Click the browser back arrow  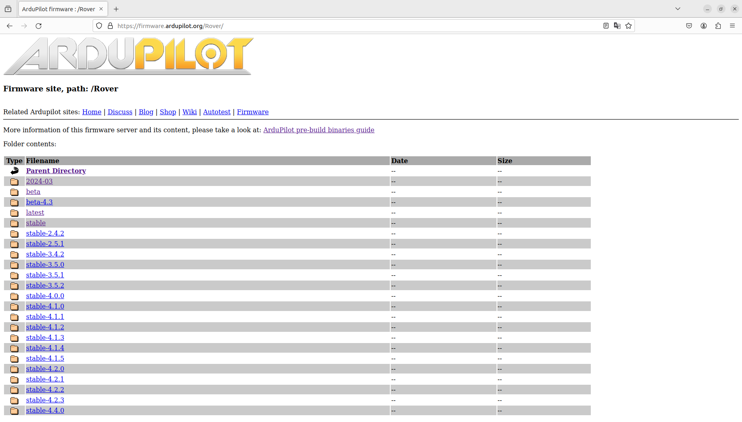coord(10,26)
